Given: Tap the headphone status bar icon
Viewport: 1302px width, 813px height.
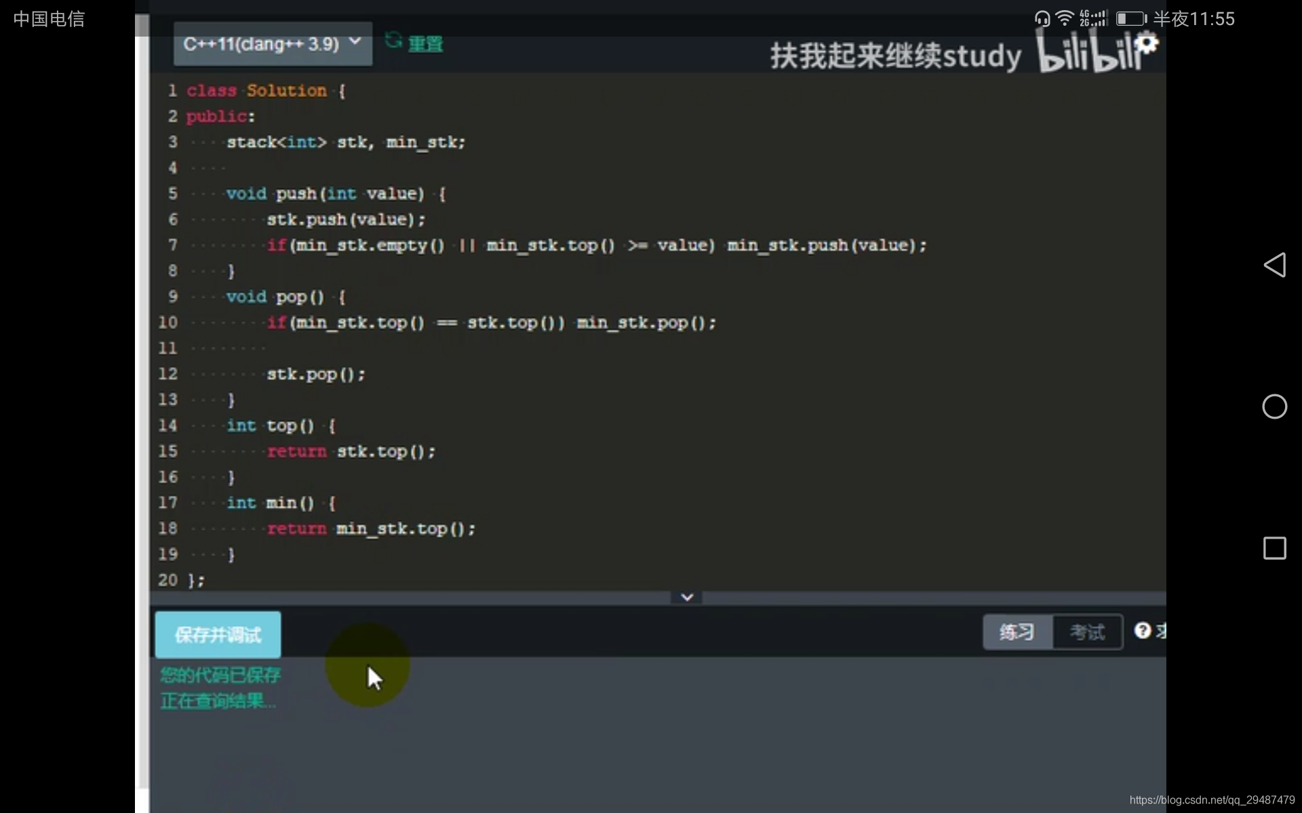Looking at the screenshot, I should (1042, 19).
